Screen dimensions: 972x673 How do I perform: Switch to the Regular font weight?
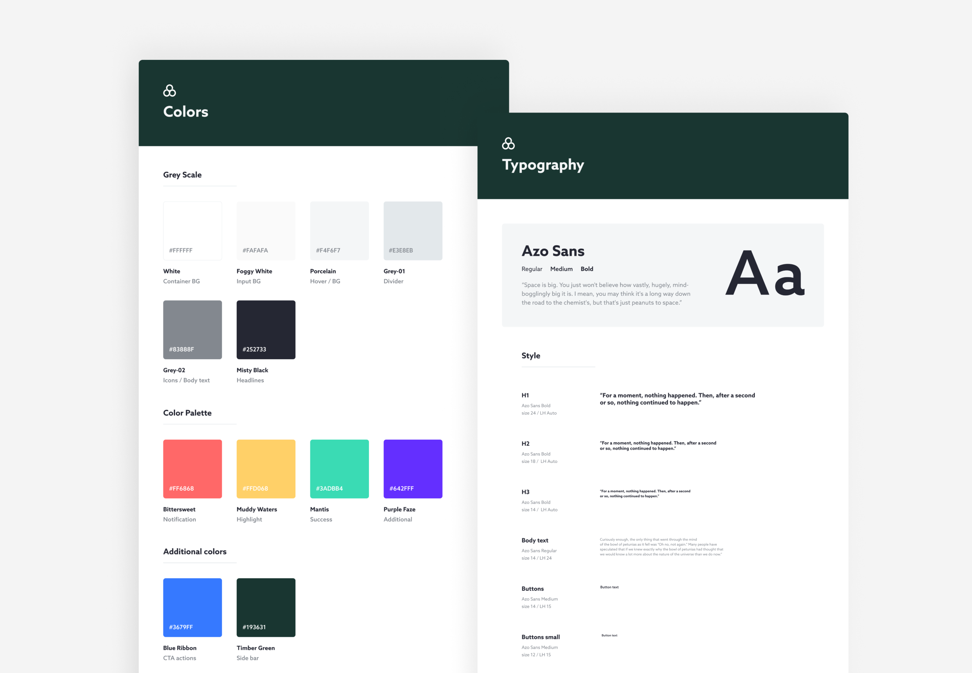(x=532, y=268)
